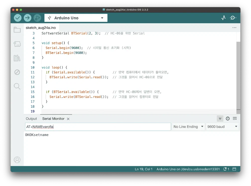Image resolution: width=251 pixels, height=186 pixels.
Task: Switch to the Output tab
Action: pyautogui.click(x=31, y=119)
